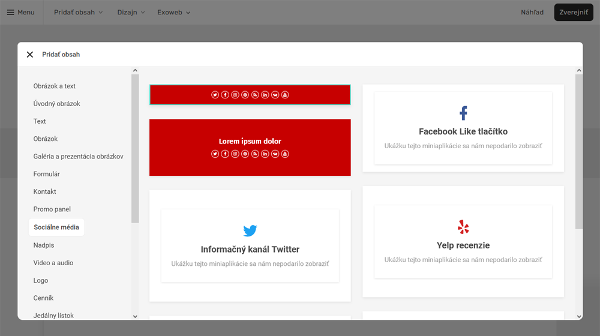Click Pinterest icon in top social bar template
The width and height of the screenshot is (600, 336).
245,95
